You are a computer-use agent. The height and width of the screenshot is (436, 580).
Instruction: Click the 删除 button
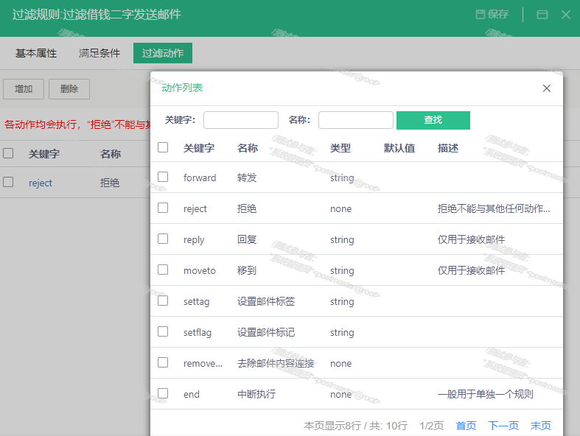tap(69, 89)
